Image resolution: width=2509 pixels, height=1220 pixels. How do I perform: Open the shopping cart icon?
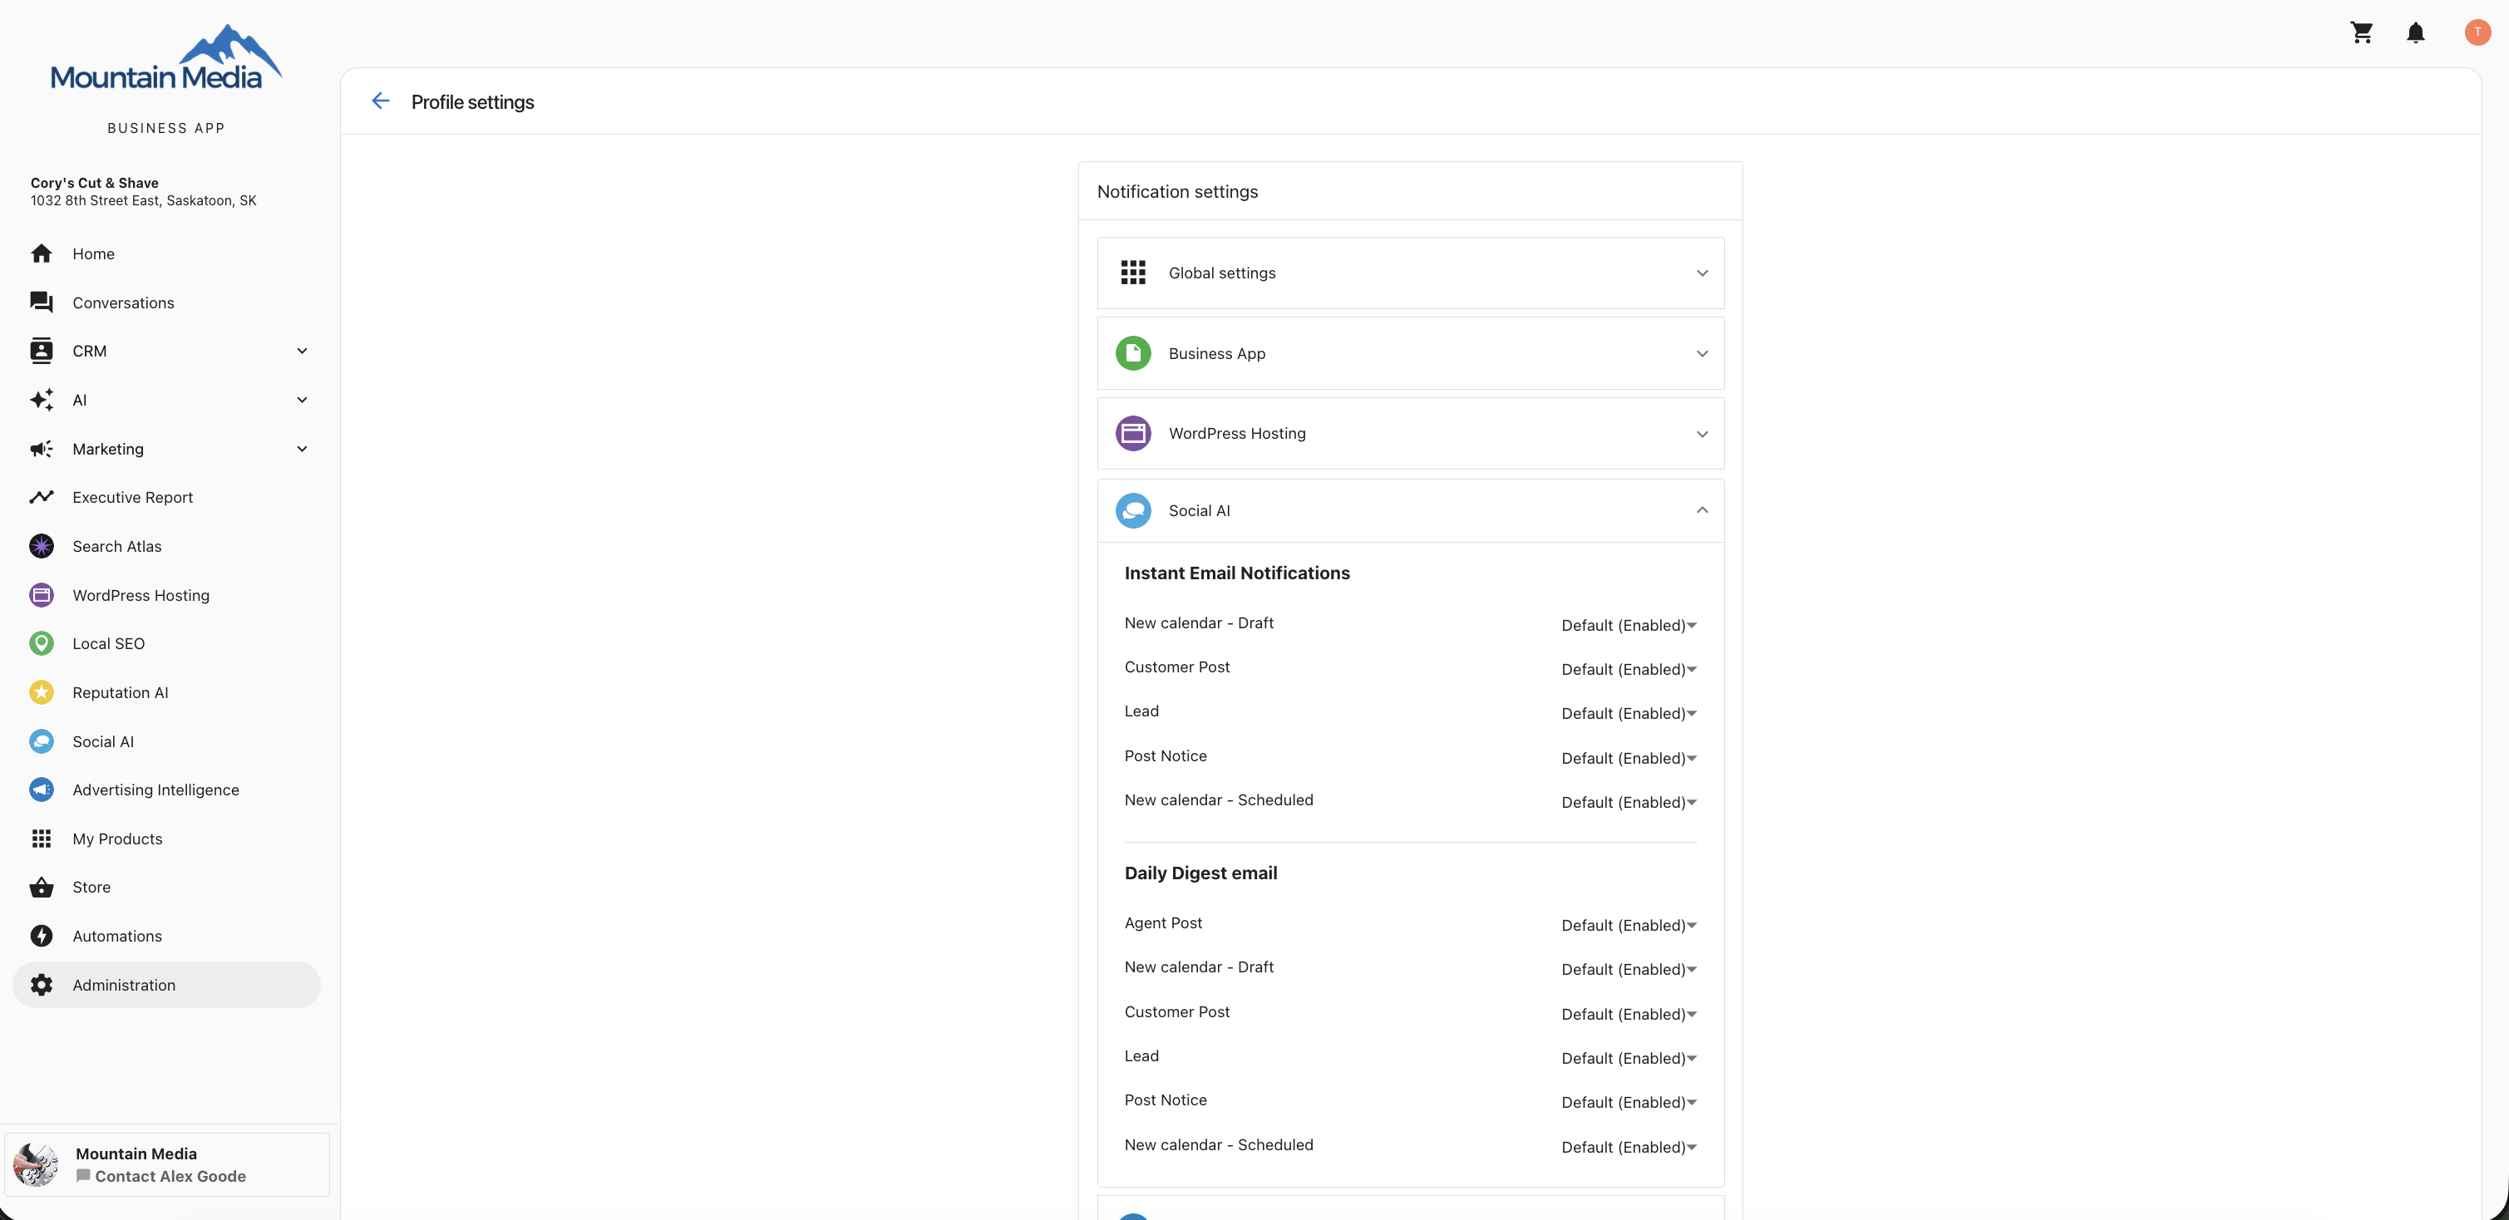coord(2361,33)
